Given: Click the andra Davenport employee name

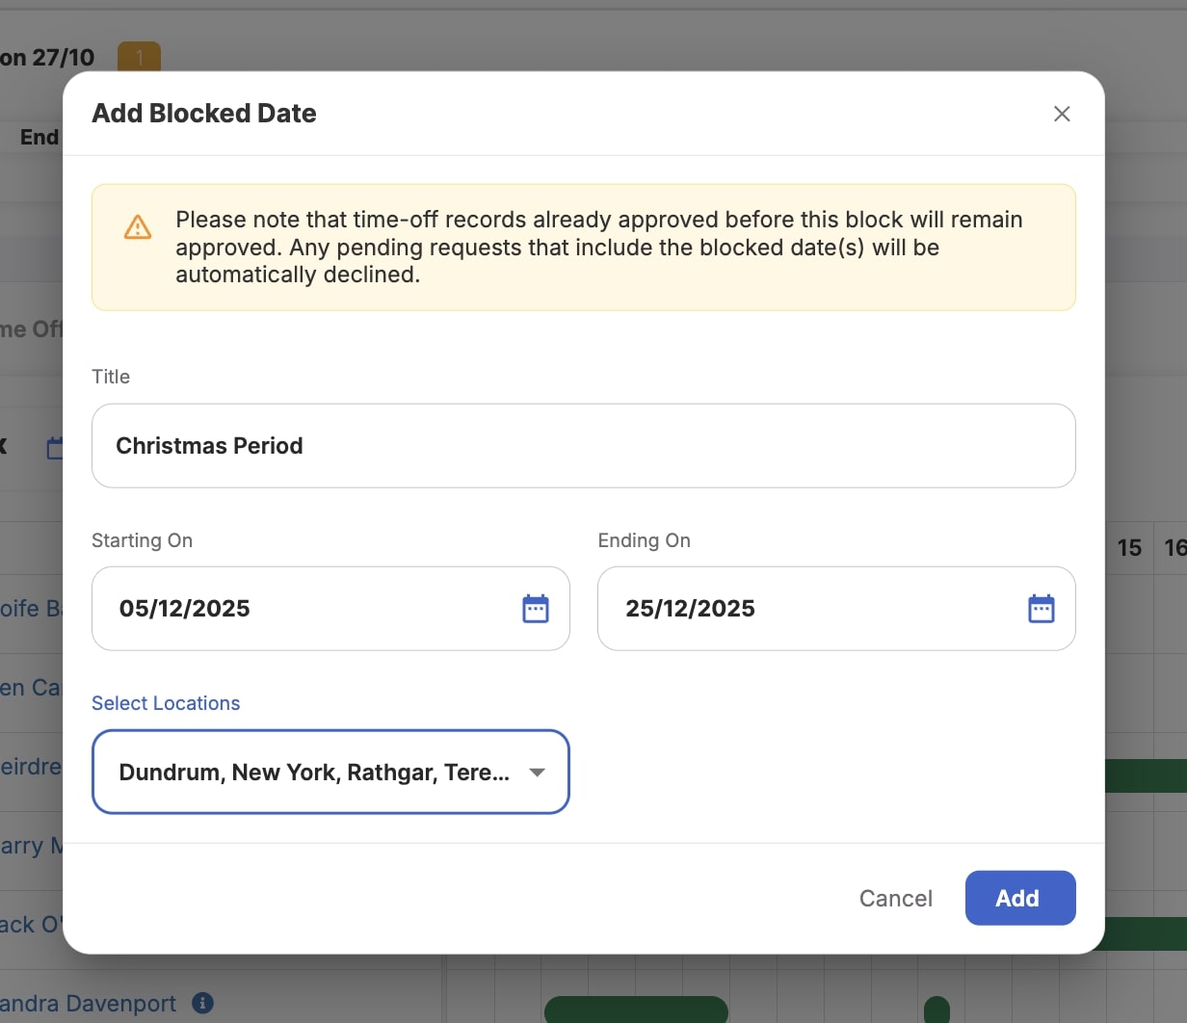Looking at the screenshot, I should [x=89, y=1004].
